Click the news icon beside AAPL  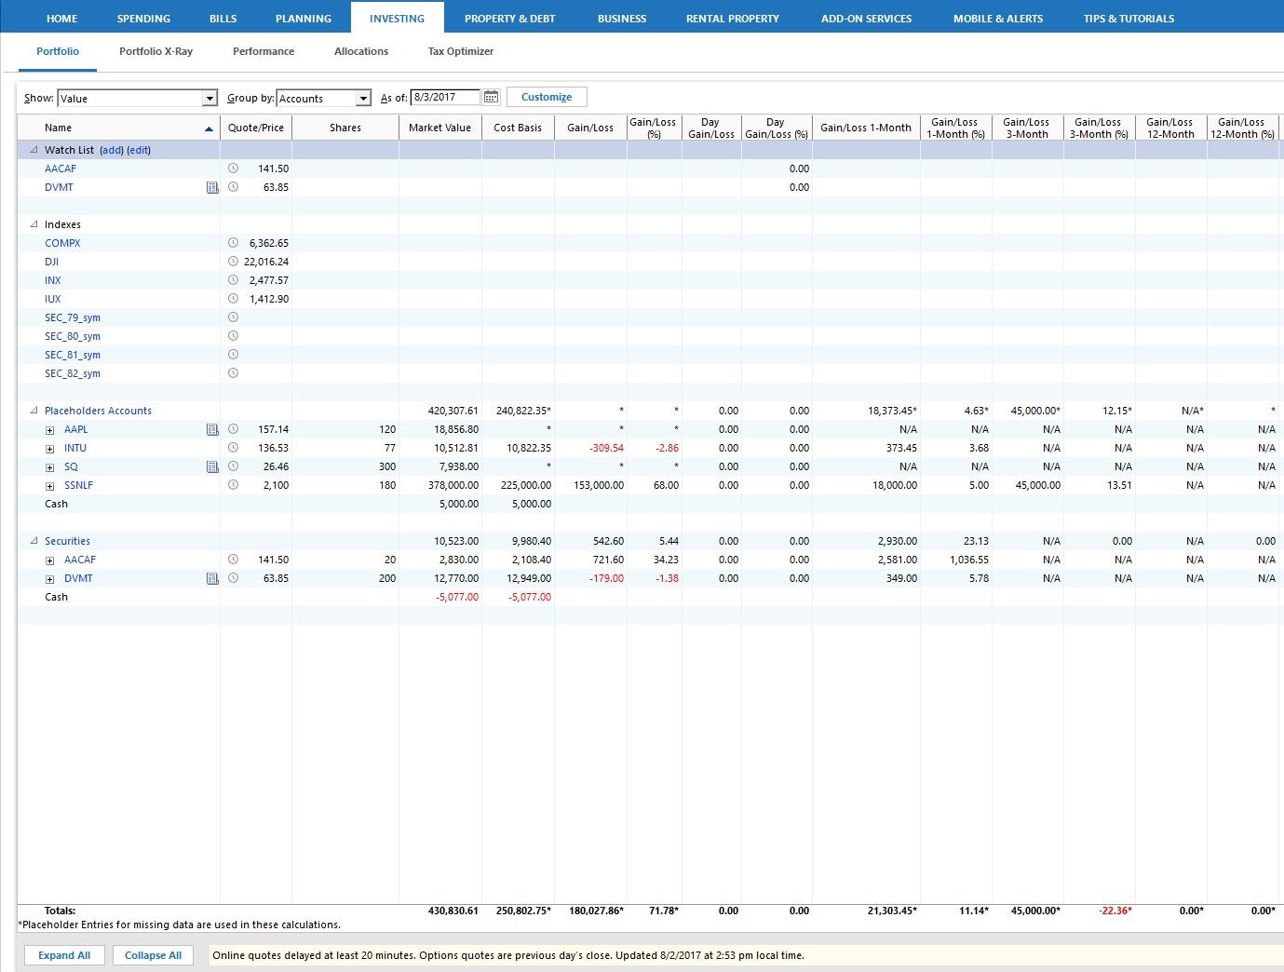coord(212,429)
